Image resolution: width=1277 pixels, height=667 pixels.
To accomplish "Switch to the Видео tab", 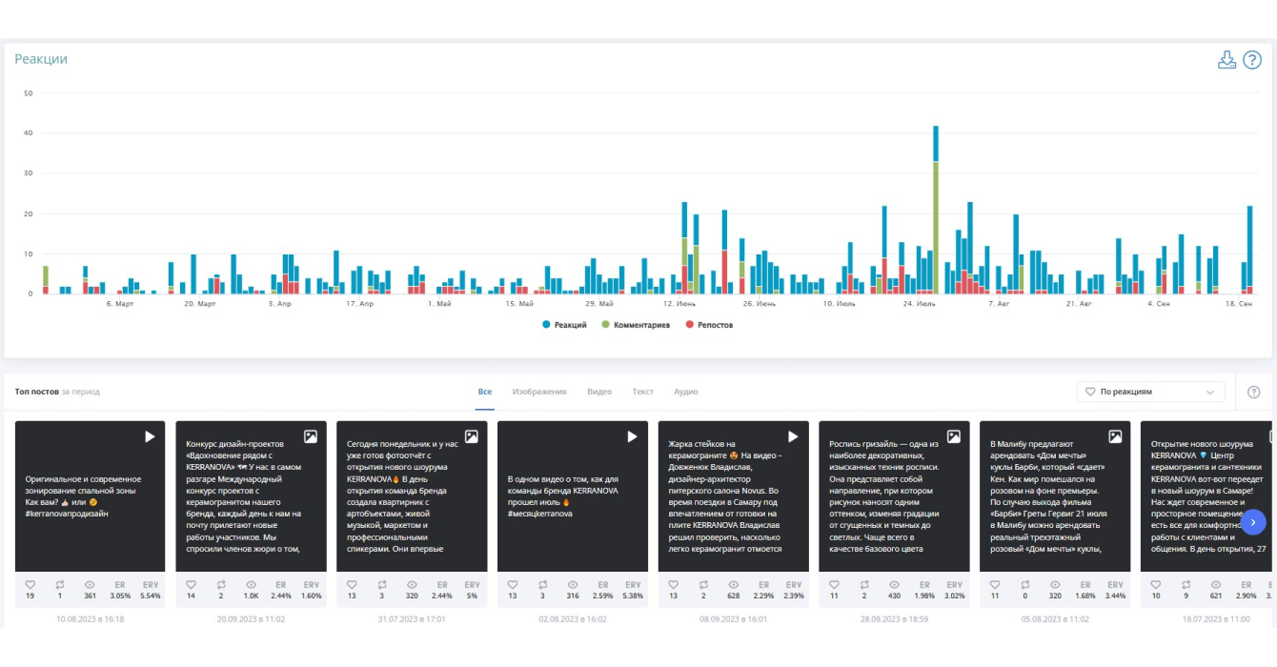I will (x=599, y=392).
